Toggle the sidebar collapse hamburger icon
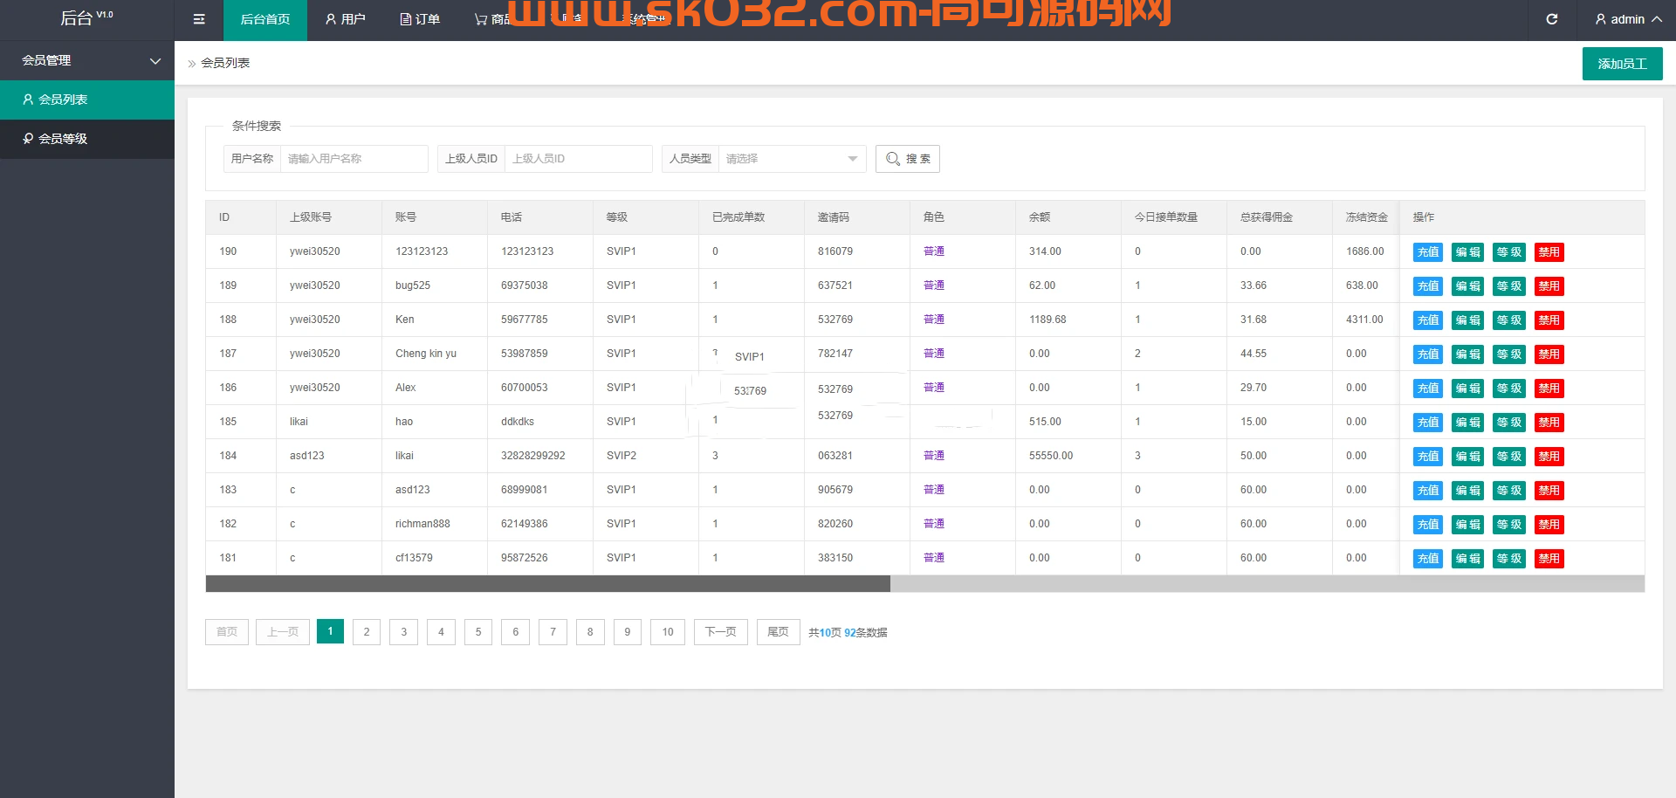This screenshot has height=798, width=1676. tap(199, 19)
